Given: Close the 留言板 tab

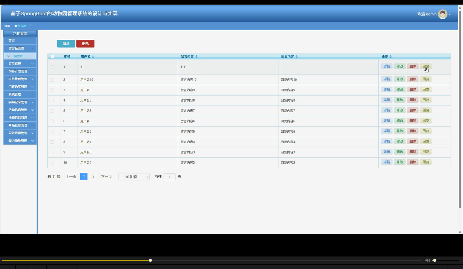Looking at the screenshot, I should click(x=30, y=25).
